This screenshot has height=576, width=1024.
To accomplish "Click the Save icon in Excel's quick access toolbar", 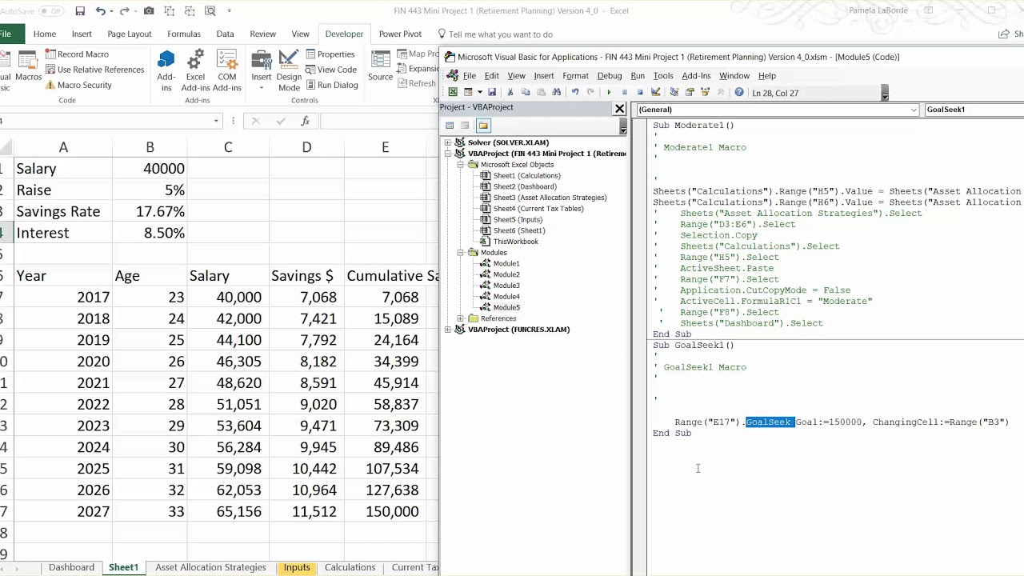I will [x=80, y=11].
